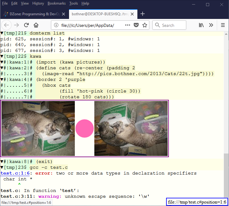The height and width of the screenshot is (206, 229).
Task: Go to the Home page icon
Action: point(36,25)
